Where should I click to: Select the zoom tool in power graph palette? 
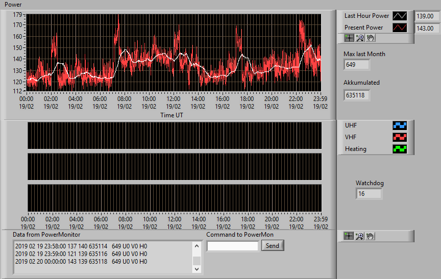[360, 38]
